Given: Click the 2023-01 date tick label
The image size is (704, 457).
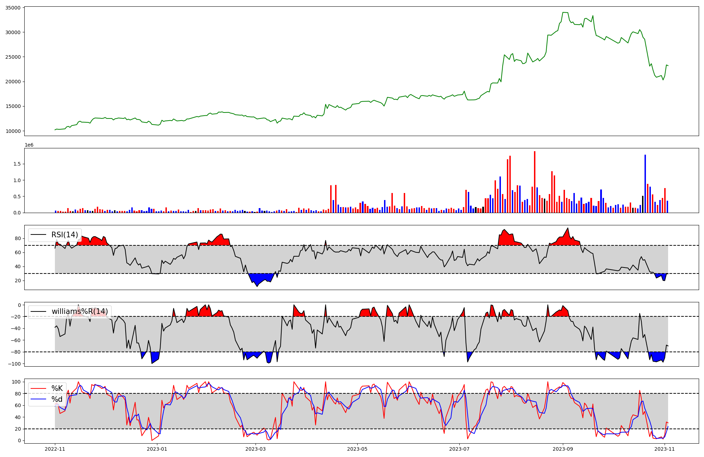Looking at the screenshot, I should tap(157, 449).
